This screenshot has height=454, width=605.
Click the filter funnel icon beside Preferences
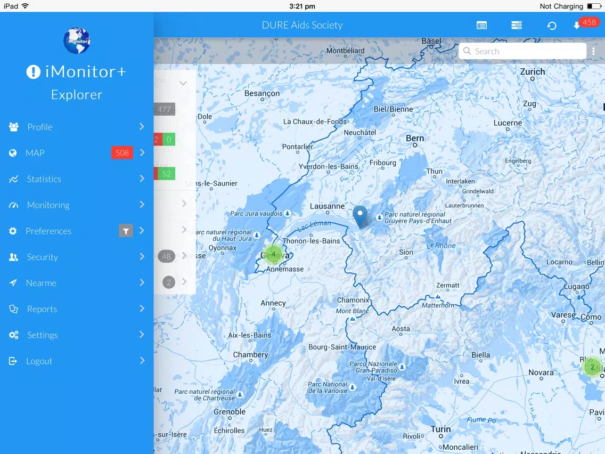[x=126, y=231]
